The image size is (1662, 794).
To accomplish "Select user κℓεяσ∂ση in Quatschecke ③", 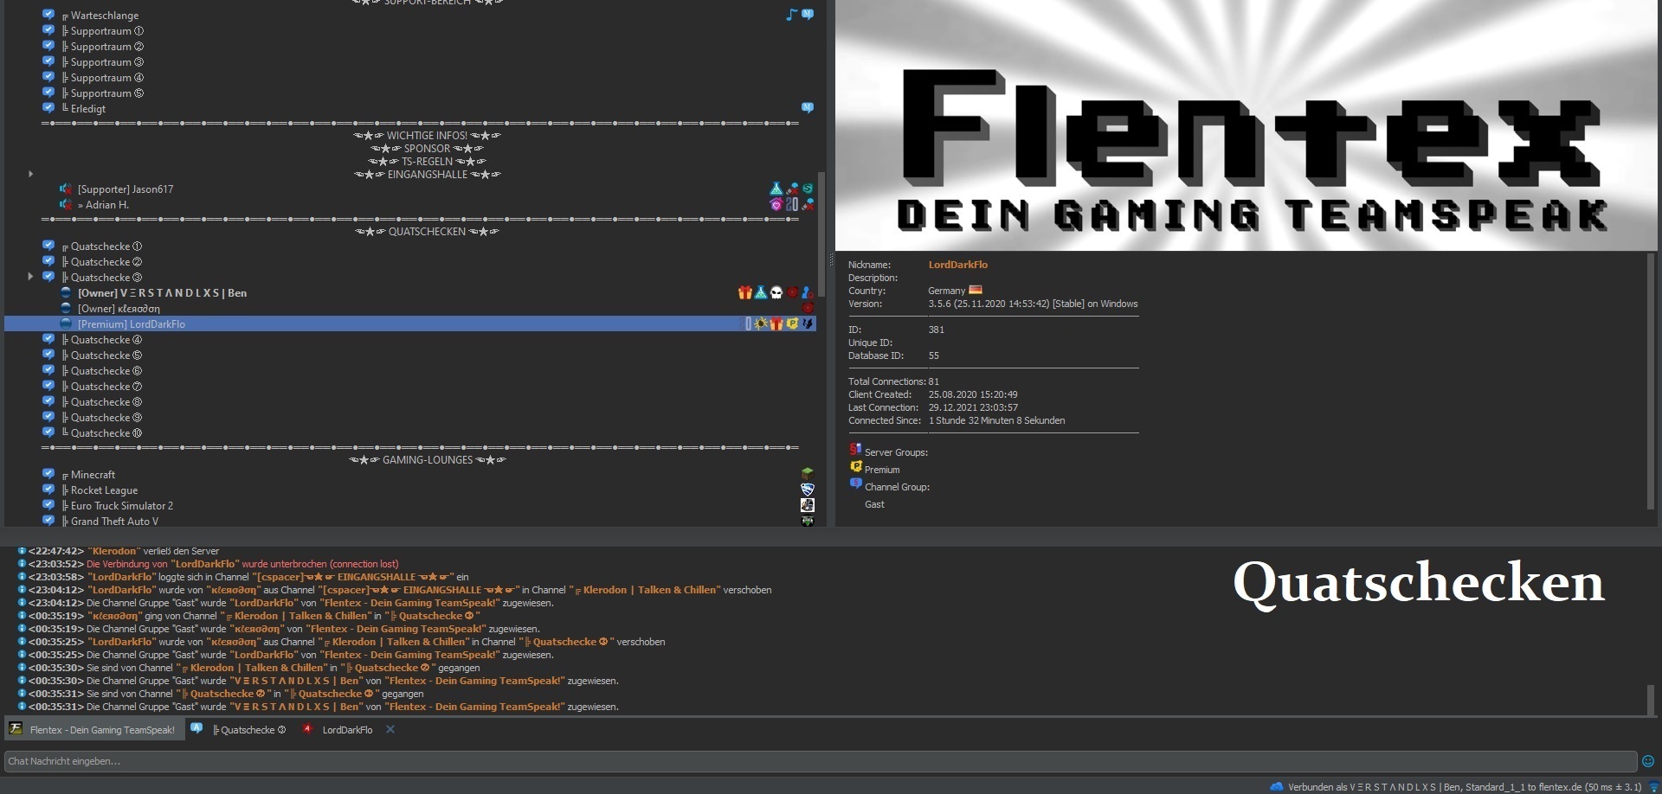I will click(x=119, y=309).
